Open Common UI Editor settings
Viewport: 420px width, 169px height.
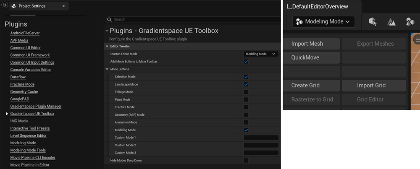coord(26,48)
